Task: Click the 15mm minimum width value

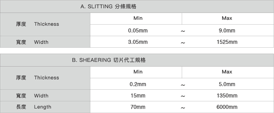Action: (x=138, y=96)
